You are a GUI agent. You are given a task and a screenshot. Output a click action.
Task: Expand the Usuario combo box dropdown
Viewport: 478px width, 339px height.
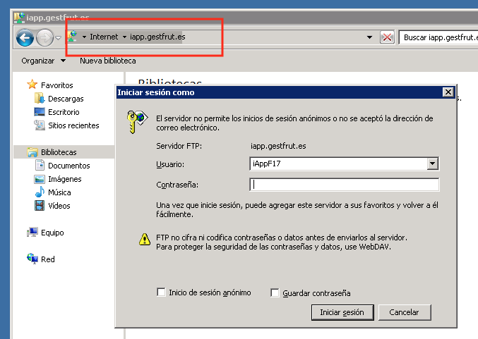433,164
